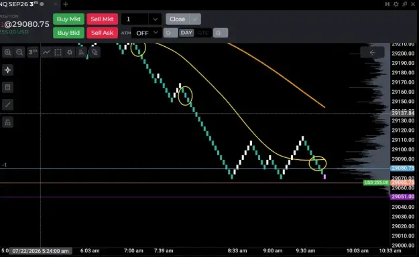
Task: Add a new tab with plus icon
Action: click(66, 4)
